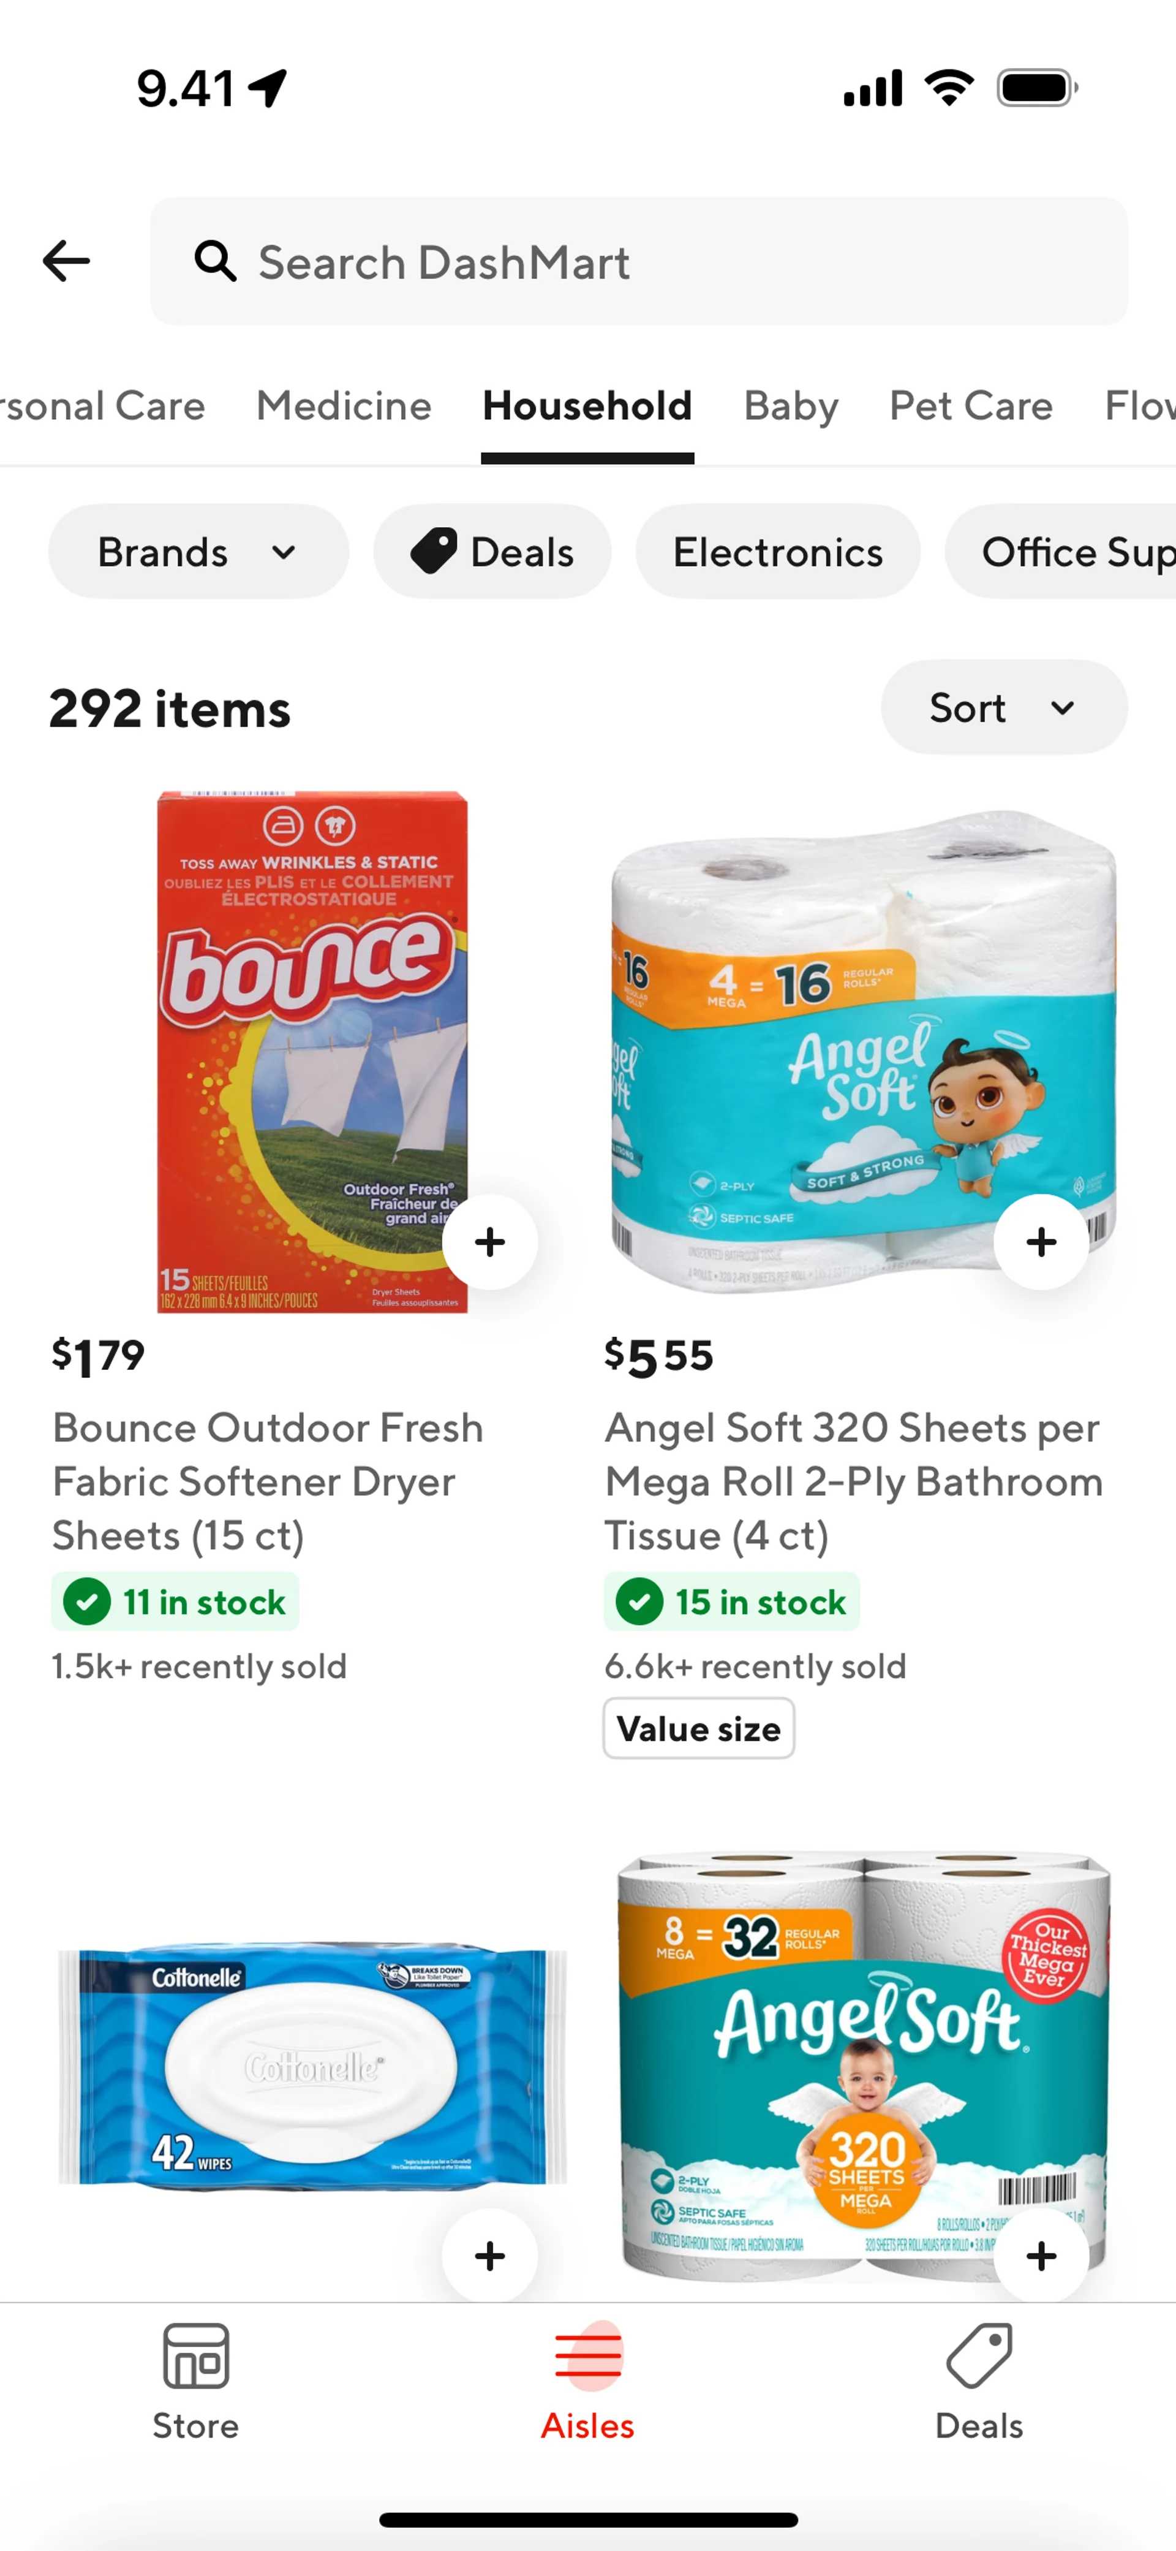The height and width of the screenshot is (2551, 1176).
Task: Select the Pet Care category tab
Action: [970, 406]
